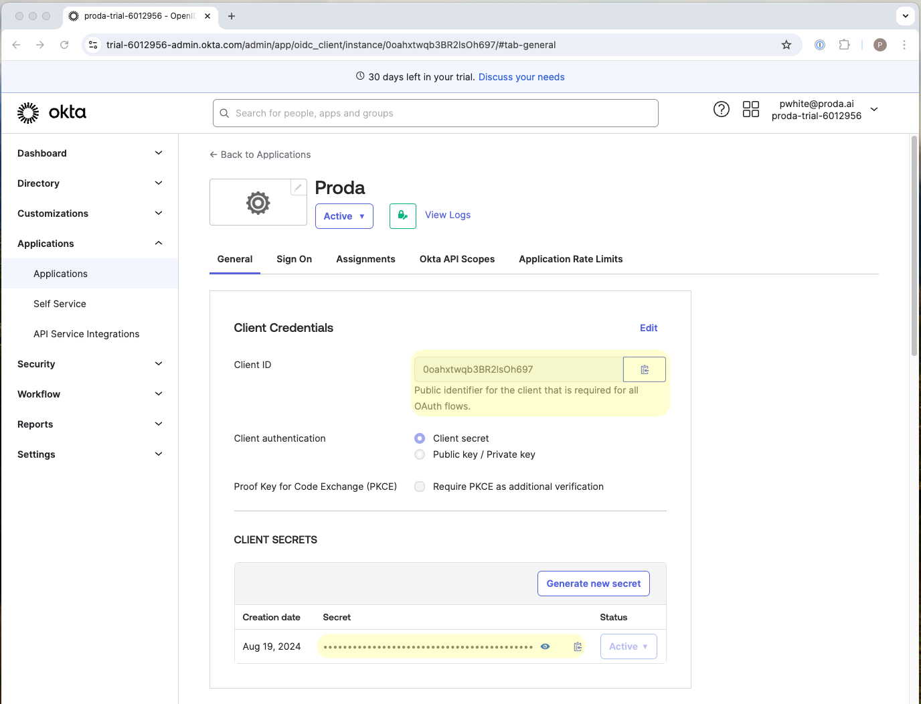Image resolution: width=921 pixels, height=704 pixels.
Task: Click the search magnifier icon
Action: [224, 113]
